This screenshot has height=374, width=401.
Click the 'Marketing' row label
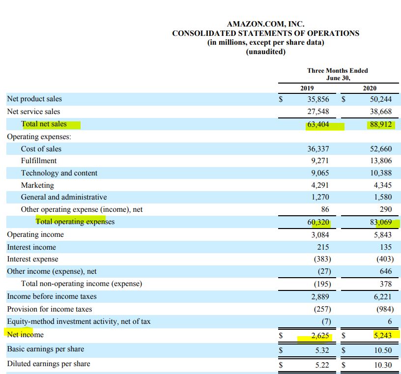click(37, 185)
